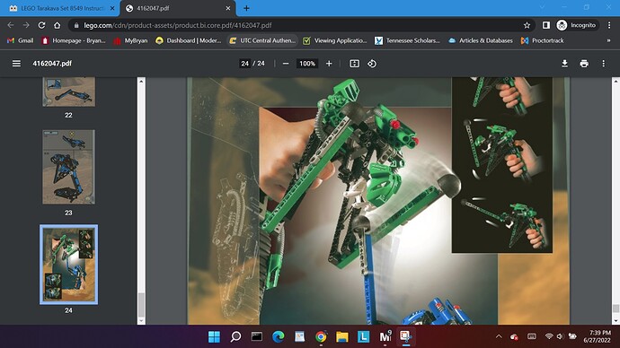
Task: Open the Tennessee Scholars bookmark
Action: point(407,40)
